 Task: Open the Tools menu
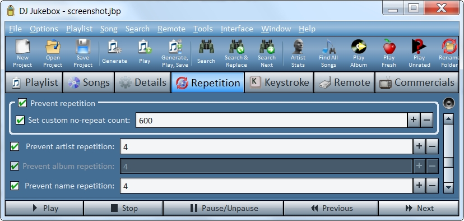pyautogui.click(x=203, y=29)
